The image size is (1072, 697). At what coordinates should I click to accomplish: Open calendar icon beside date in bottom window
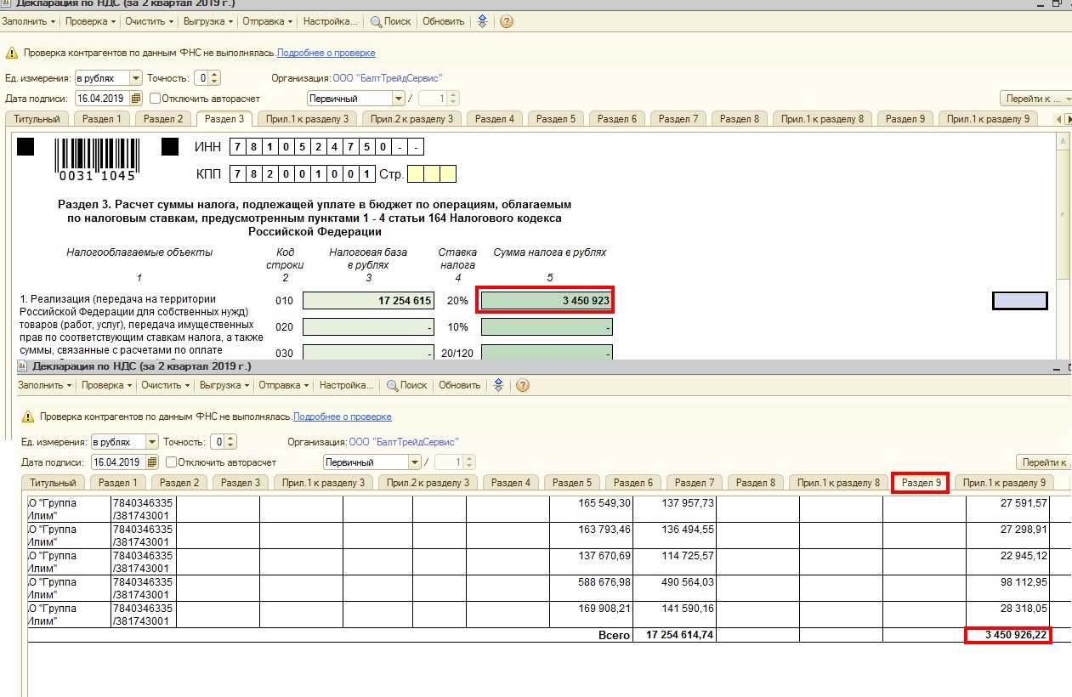click(152, 462)
